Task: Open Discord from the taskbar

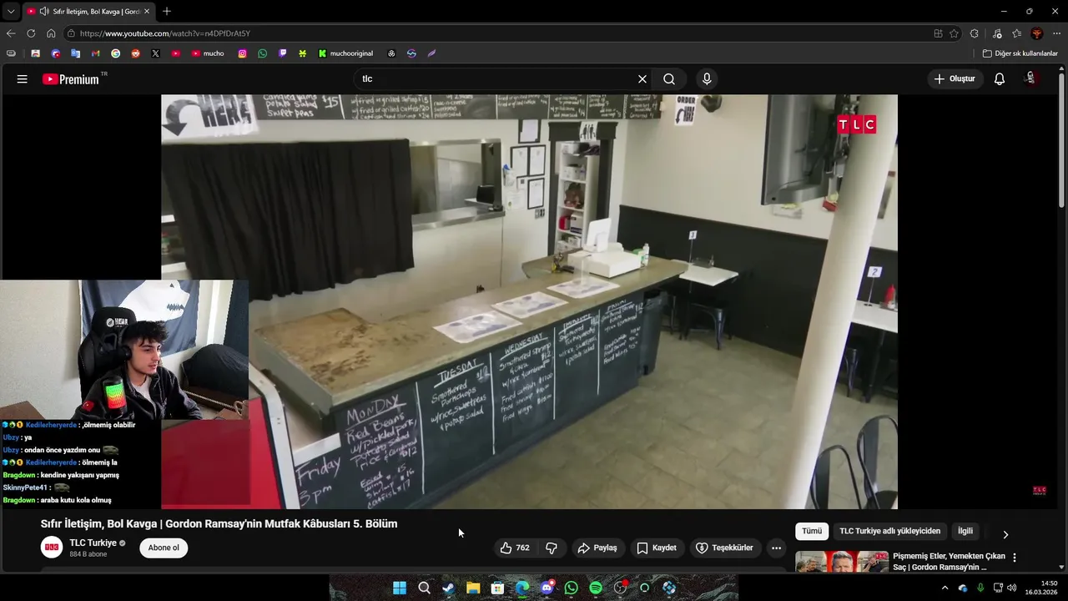Action: pos(547,588)
